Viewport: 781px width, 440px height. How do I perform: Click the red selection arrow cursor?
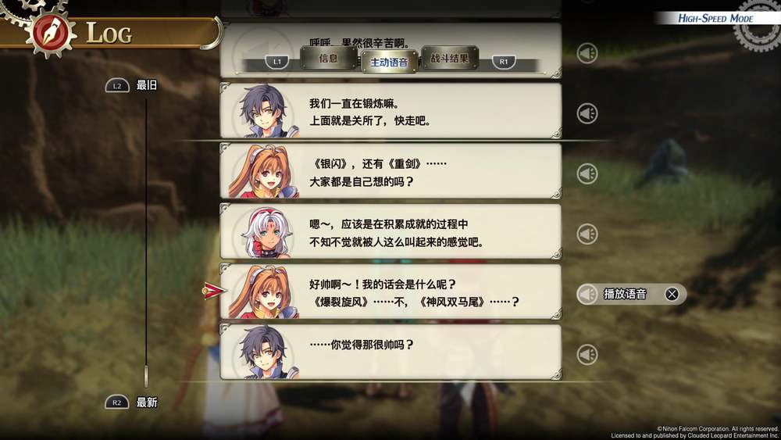pos(214,291)
